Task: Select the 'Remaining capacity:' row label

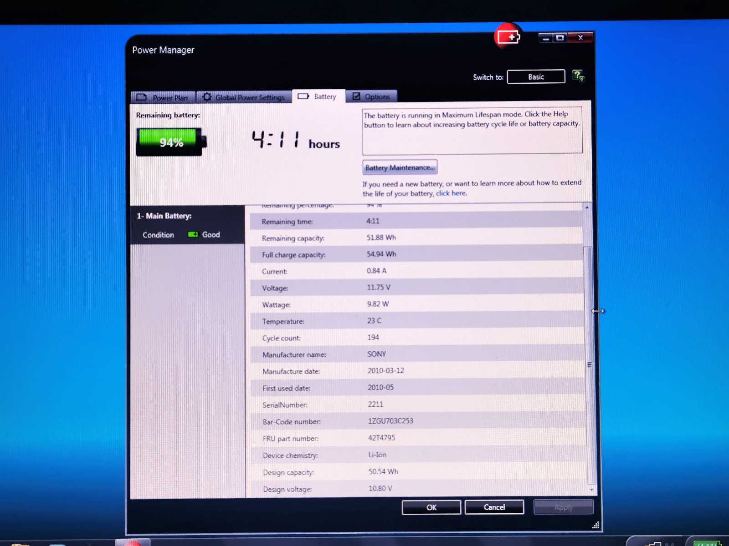Action: pos(293,238)
